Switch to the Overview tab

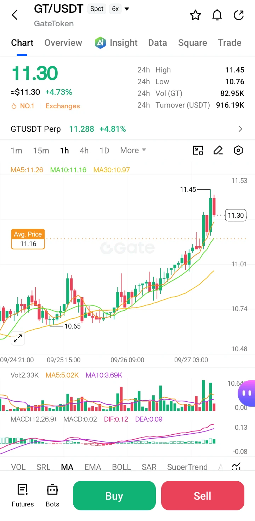tap(63, 43)
